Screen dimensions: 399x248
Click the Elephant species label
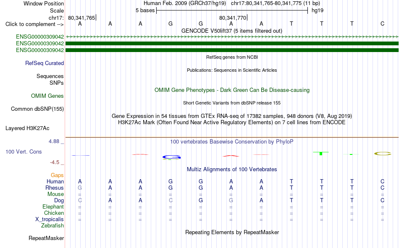tap(53, 206)
